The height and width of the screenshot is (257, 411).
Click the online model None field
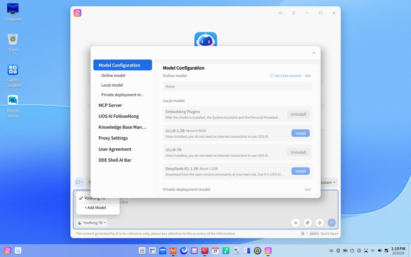tap(238, 86)
